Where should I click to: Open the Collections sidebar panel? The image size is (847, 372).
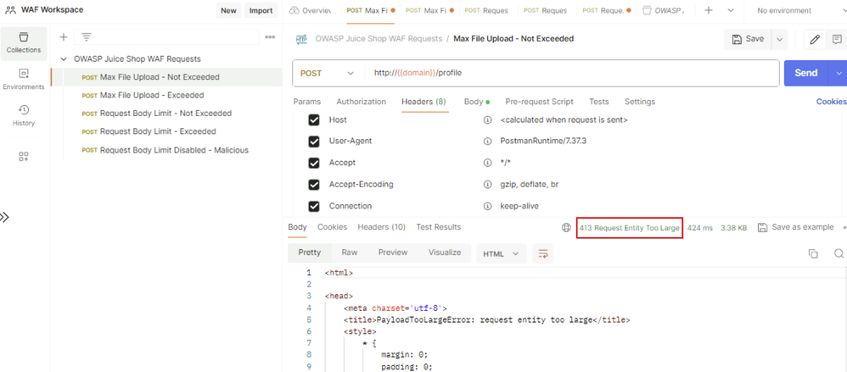(23, 42)
